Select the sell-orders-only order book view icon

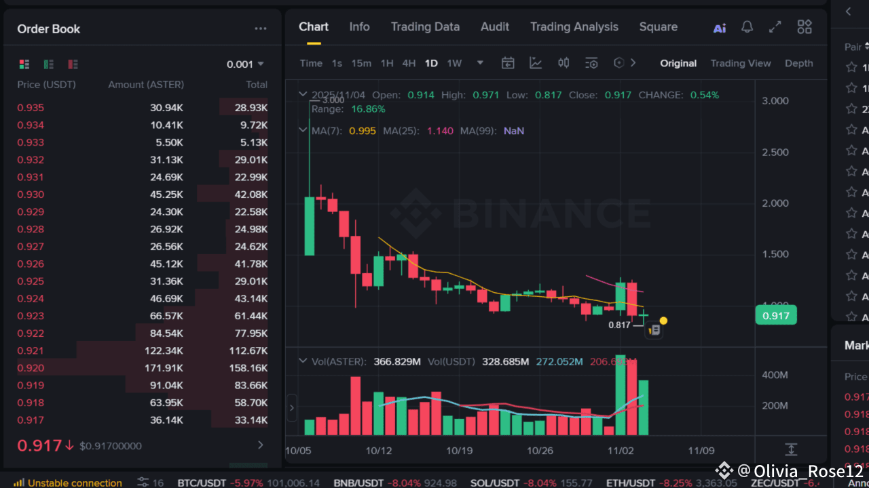click(73, 64)
